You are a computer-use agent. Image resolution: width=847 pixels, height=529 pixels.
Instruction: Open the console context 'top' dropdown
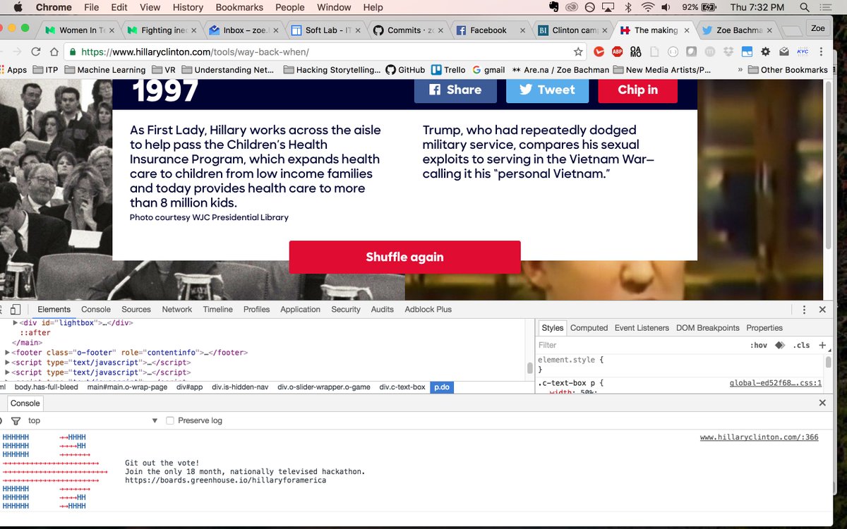pos(92,420)
